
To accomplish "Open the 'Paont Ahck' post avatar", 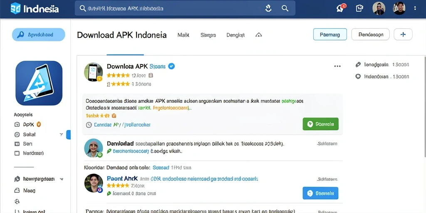I will pos(94,183).
